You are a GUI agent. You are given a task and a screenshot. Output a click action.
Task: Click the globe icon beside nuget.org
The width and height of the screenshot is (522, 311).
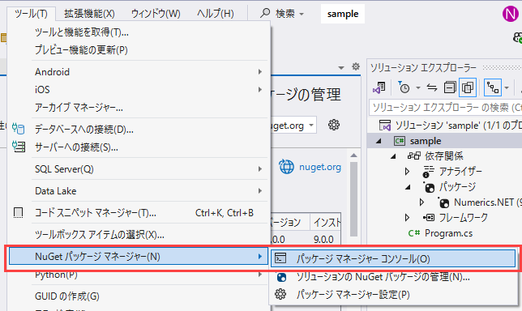click(286, 167)
